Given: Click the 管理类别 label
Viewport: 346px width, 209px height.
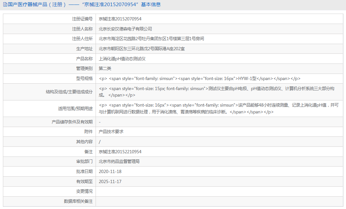Looking at the screenshot, I should pos(85,68).
